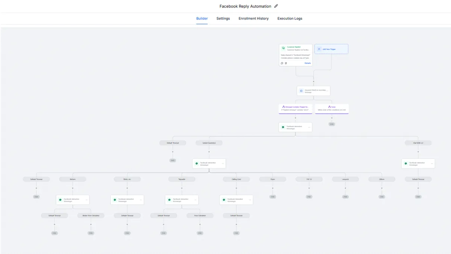Select the Lanyards branch pill
Screen dimensions: 451x254
[345, 179]
